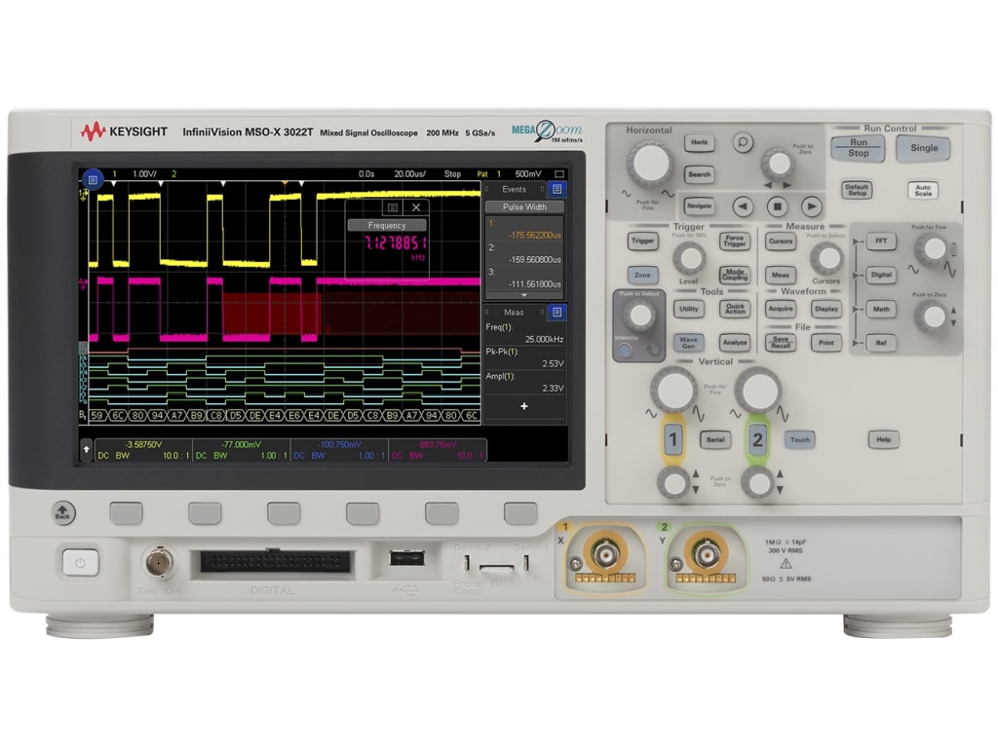Open the Meas sidebar menu icon

(557, 312)
